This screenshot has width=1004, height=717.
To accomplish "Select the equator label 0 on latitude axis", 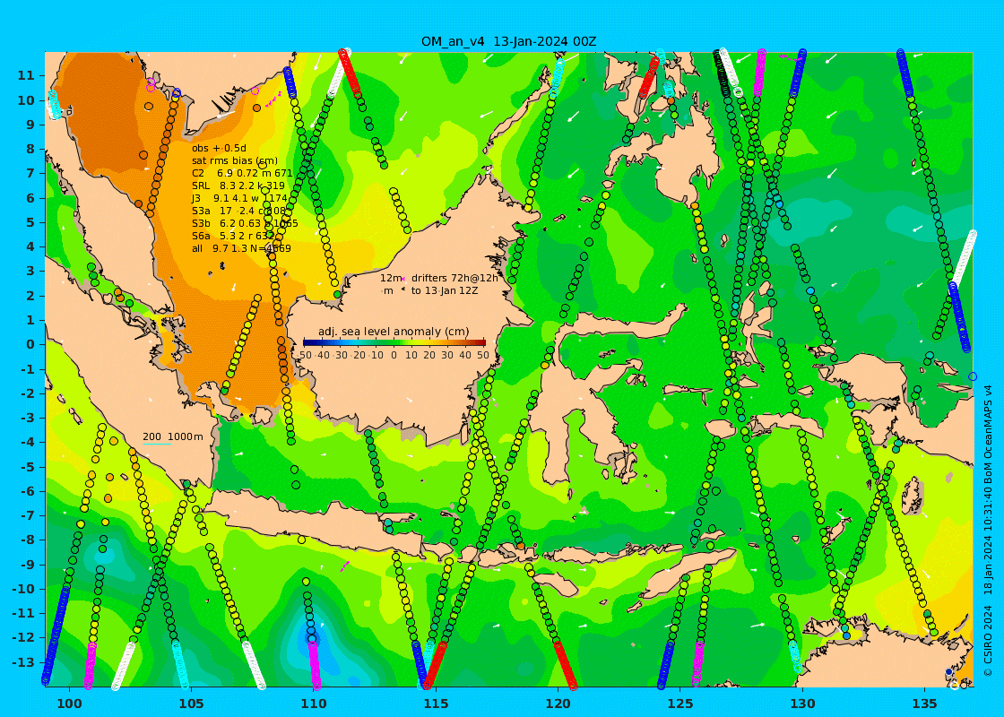I will [x=30, y=344].
